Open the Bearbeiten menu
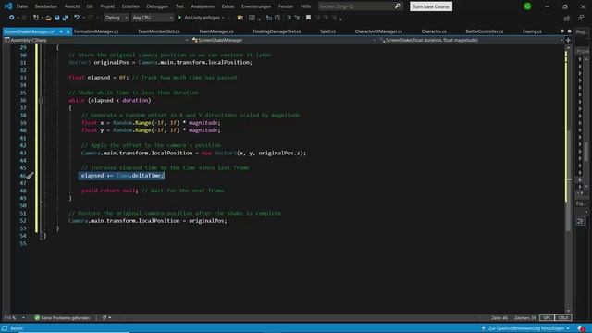 [46, 6]
